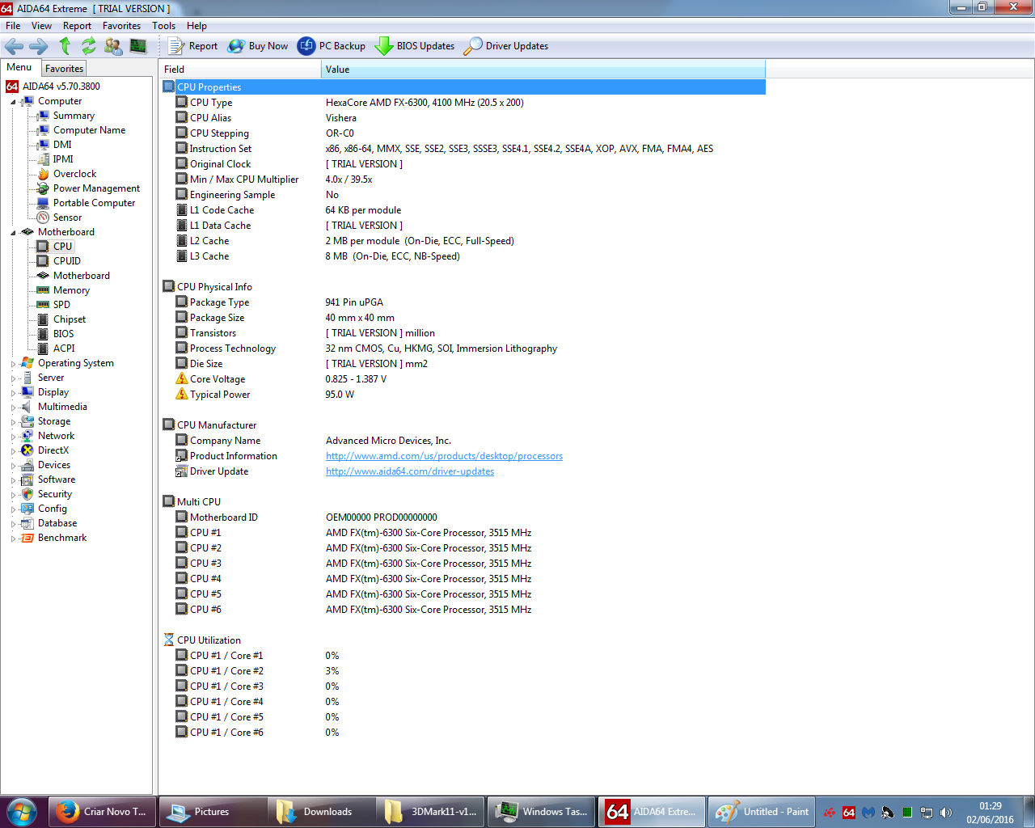Expand the Server tree node

tap(13, 378)
